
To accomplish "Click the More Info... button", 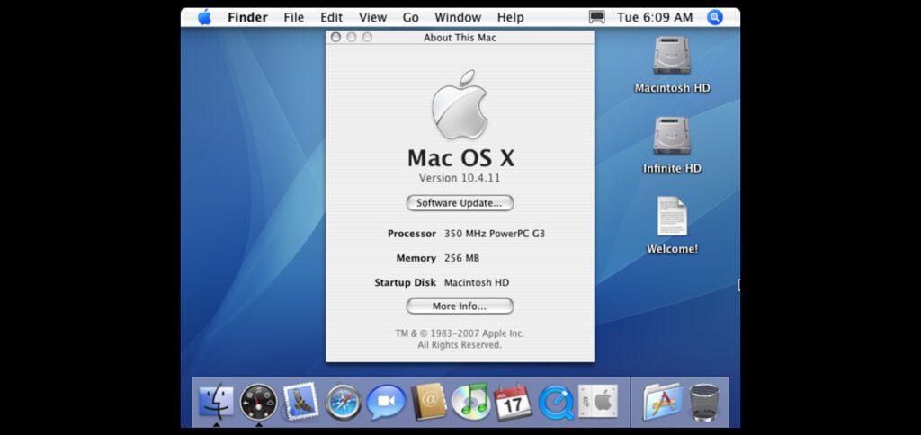I will [460, 306].
